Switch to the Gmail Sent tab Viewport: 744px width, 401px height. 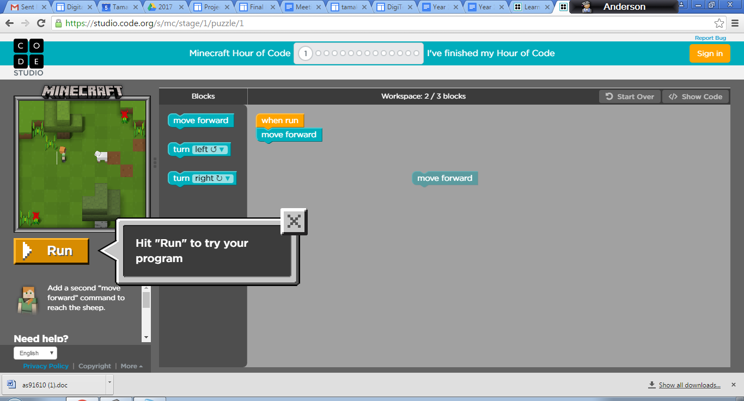click(x=27, y=7)
